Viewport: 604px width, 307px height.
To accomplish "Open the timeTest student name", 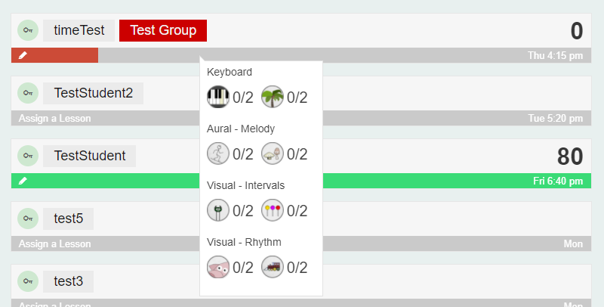I will (79, 30).
